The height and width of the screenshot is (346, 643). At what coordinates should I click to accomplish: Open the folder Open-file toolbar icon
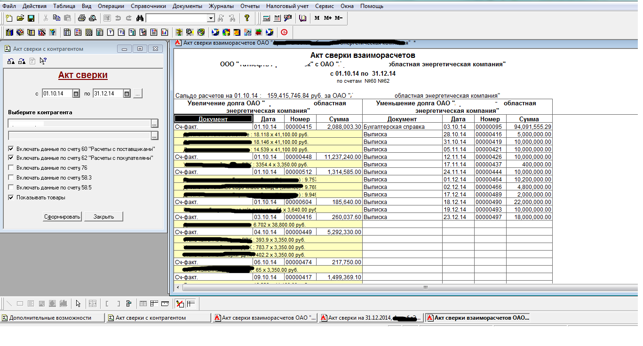[x=20, y=18]
